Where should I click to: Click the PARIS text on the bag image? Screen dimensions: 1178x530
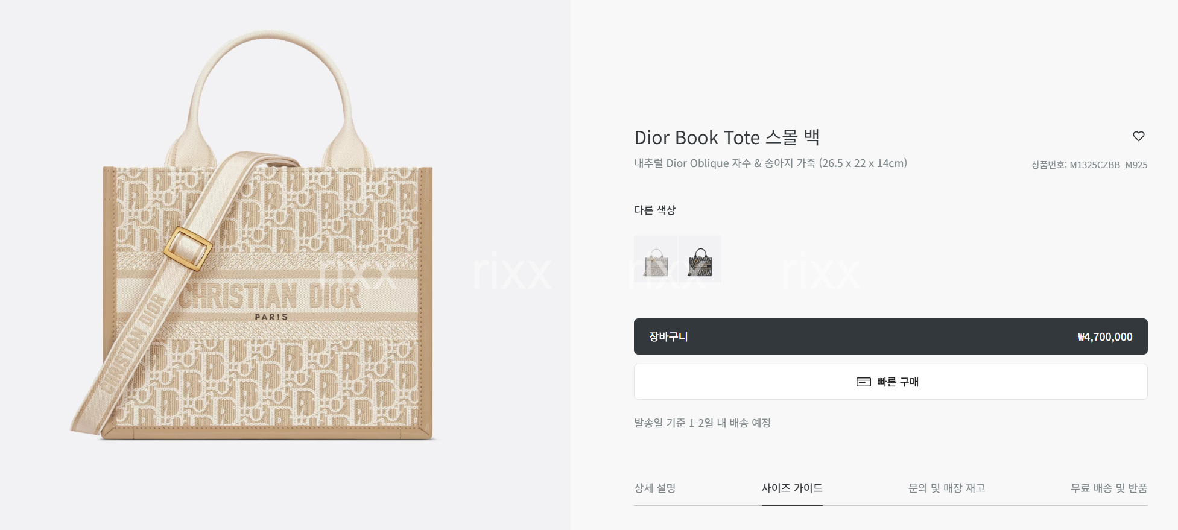[x=271, y=317]
